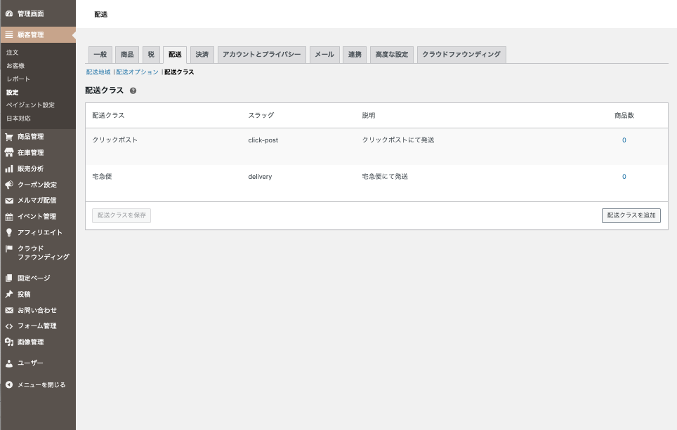This screenshot has height=430, width=677.
Task: Open the クラウドファウンディング settings tab
Action: tap(461, 55)
